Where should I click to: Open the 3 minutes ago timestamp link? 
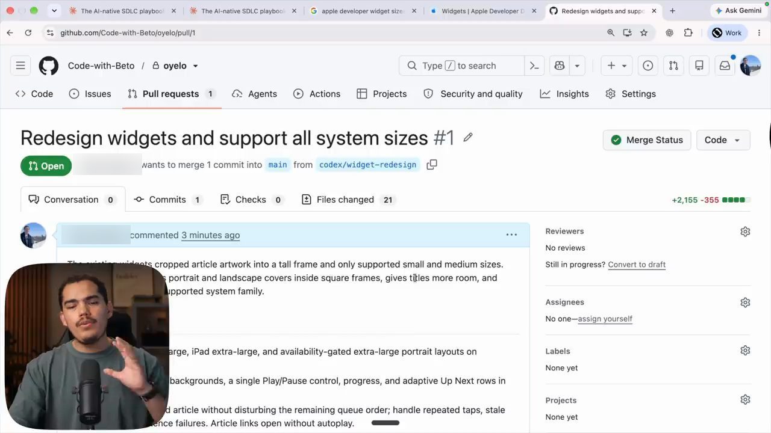coord(210,235)
